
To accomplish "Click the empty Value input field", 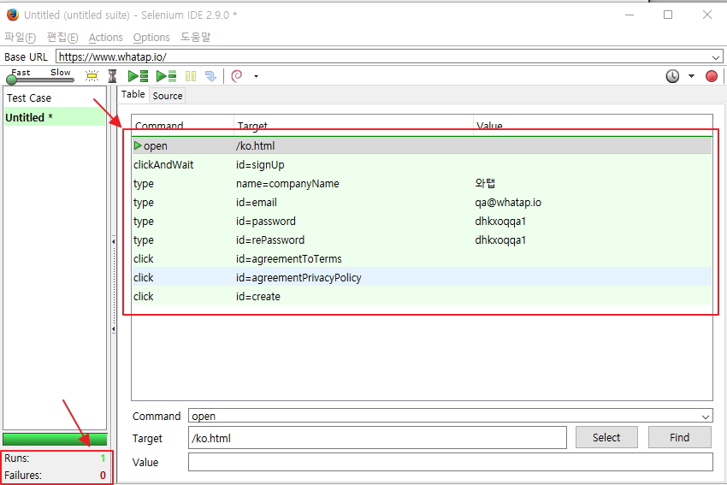I will pos(450,462).
